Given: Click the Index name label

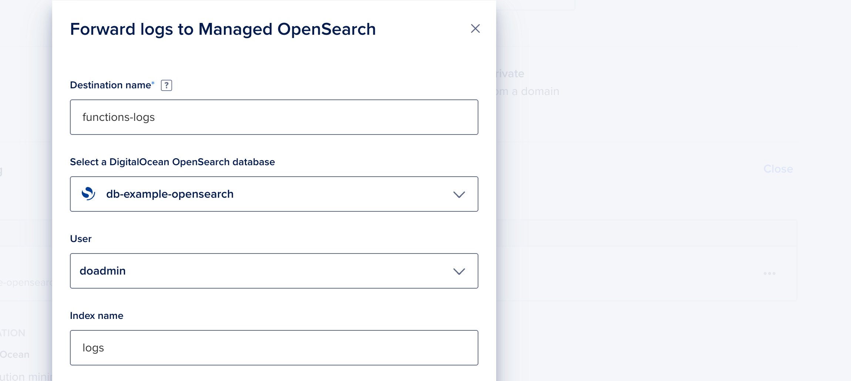Looking at the screenshot, I should 96,315.
